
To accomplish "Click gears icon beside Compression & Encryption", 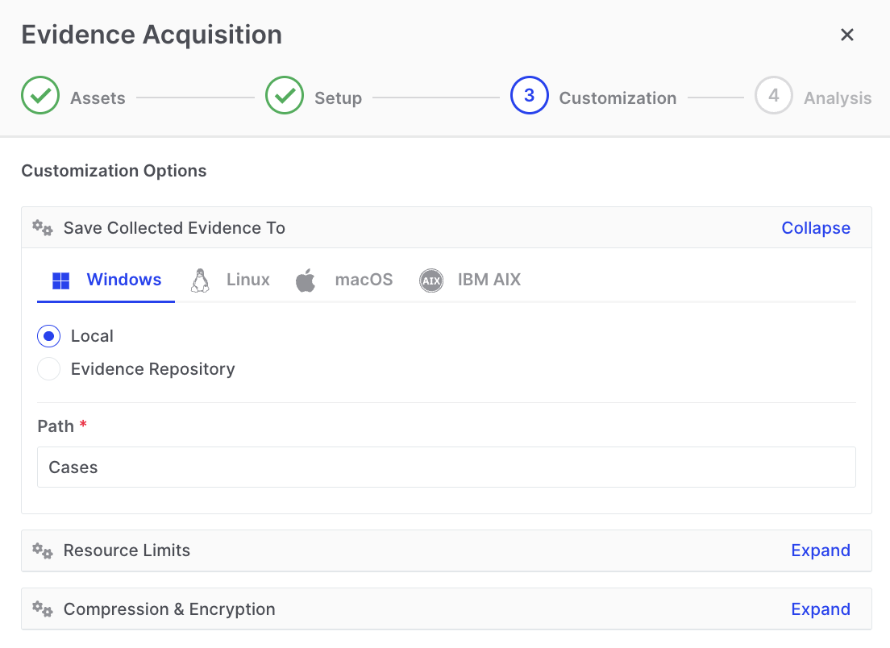I will coord(43,609).
